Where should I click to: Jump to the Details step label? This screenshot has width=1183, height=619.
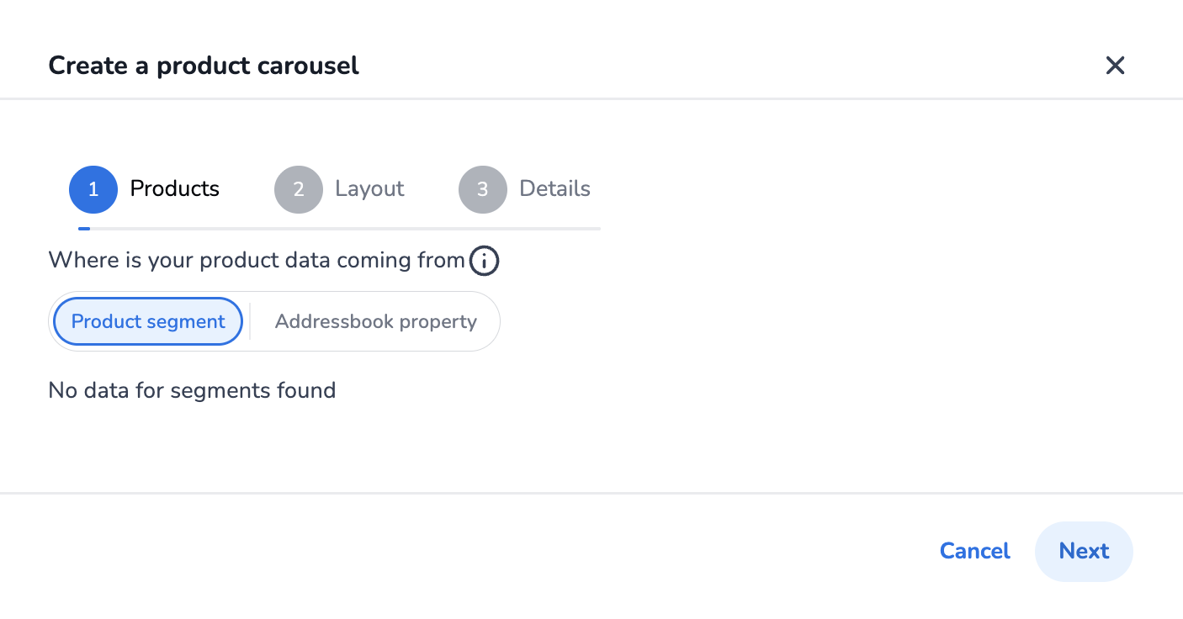(x=554, y=188)
